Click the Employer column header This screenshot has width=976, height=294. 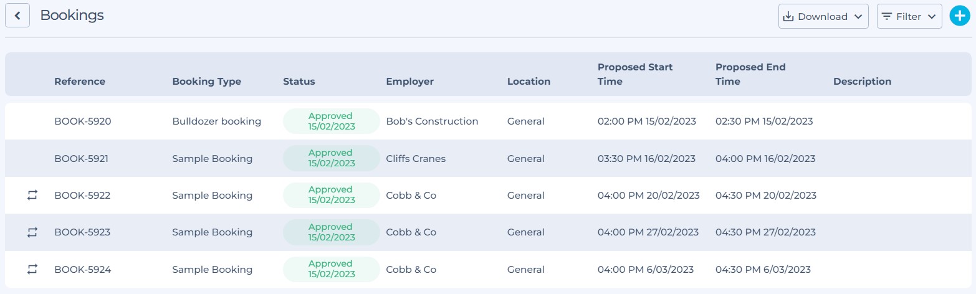[x=409, y=82]
